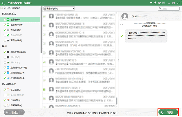Open the 显示全部 (390) filter dropdown
The height and width of the screenshot is (117, 182).
pos(59,8)
